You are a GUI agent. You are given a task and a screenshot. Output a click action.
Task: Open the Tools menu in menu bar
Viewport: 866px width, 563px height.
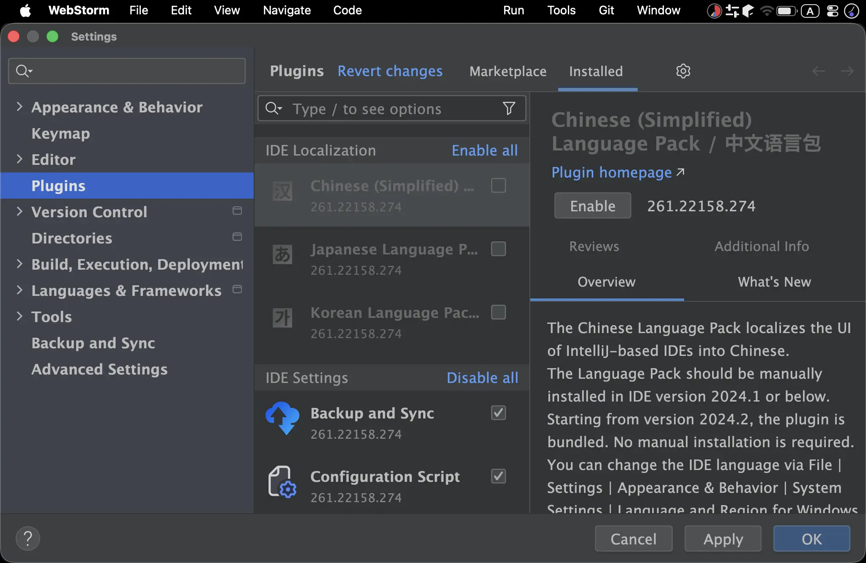coord(562,11)
